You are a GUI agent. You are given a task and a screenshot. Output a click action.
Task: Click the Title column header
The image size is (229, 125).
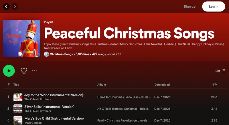(16, 85)
